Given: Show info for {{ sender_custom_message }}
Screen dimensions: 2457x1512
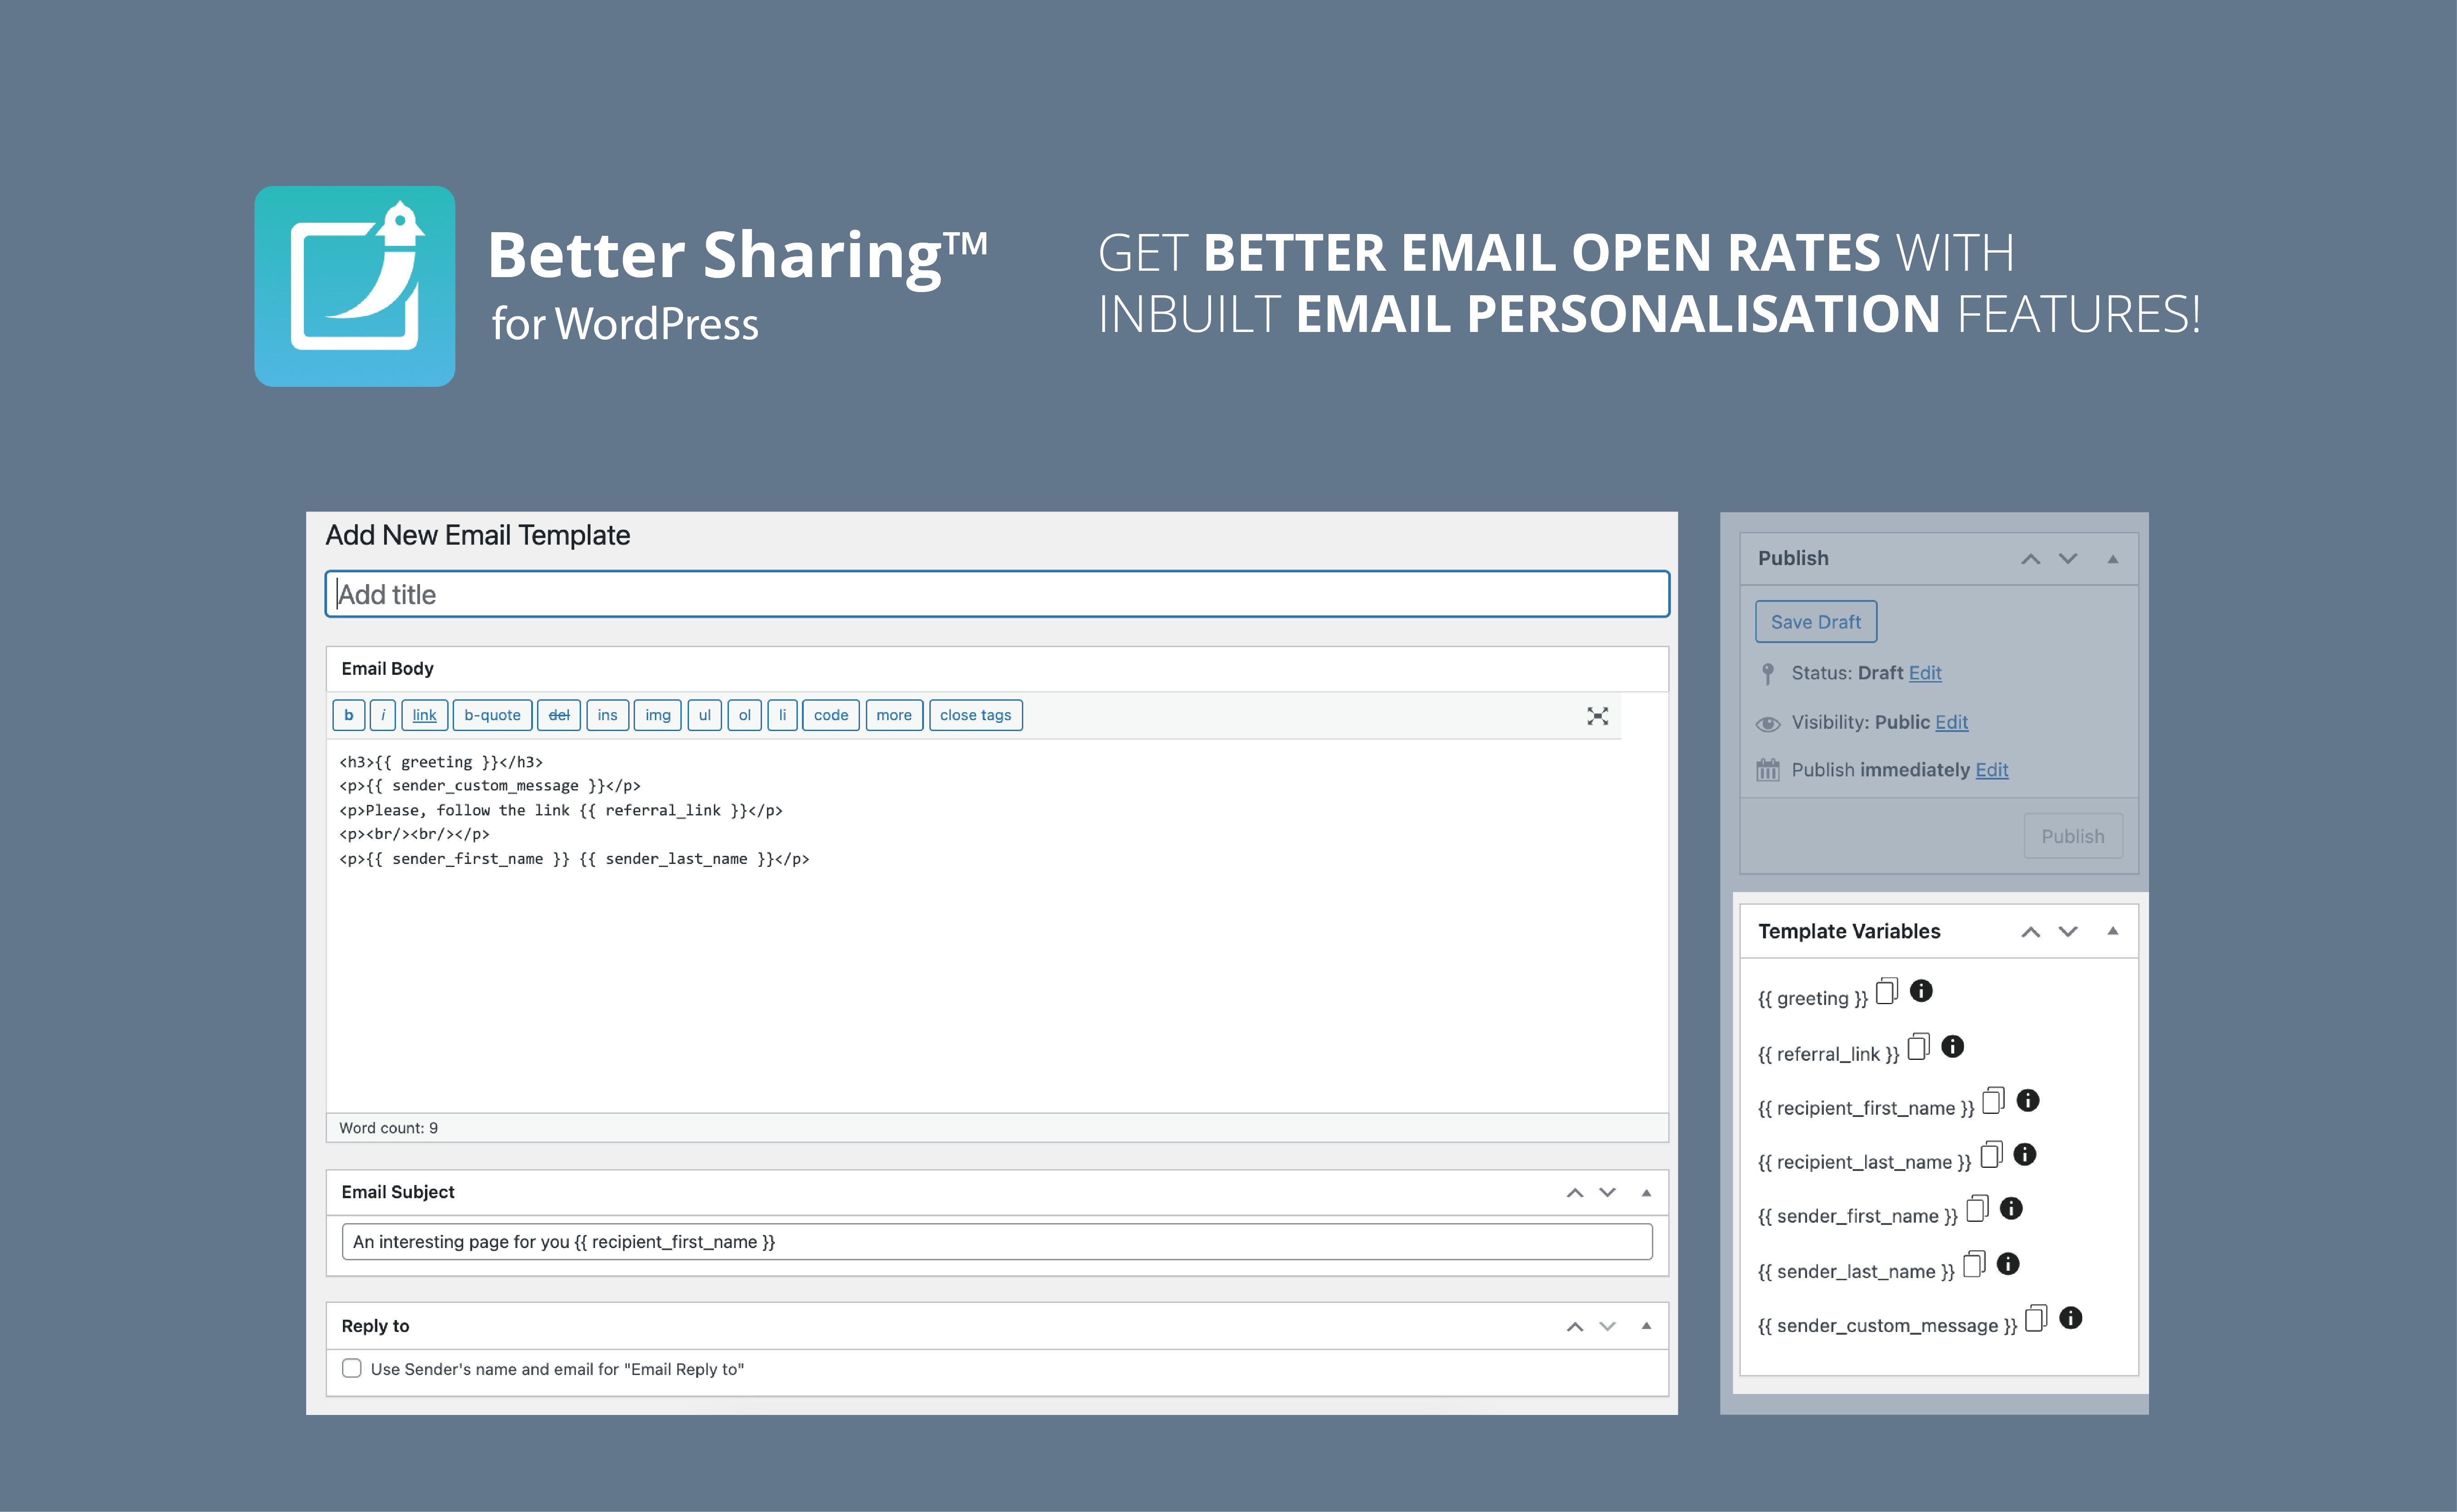Looking at the screenshot, I should (2071, 1318).
